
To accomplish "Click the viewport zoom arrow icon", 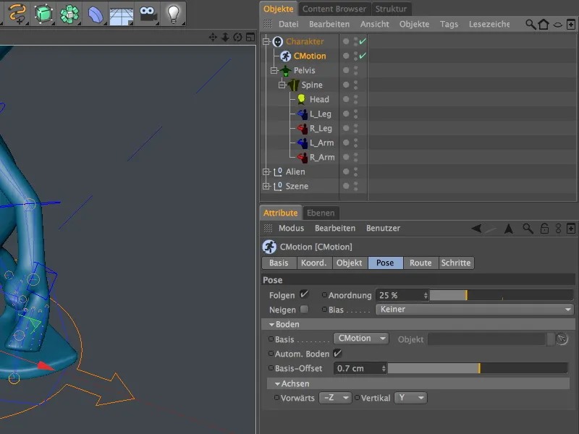I will click(225, 37).
